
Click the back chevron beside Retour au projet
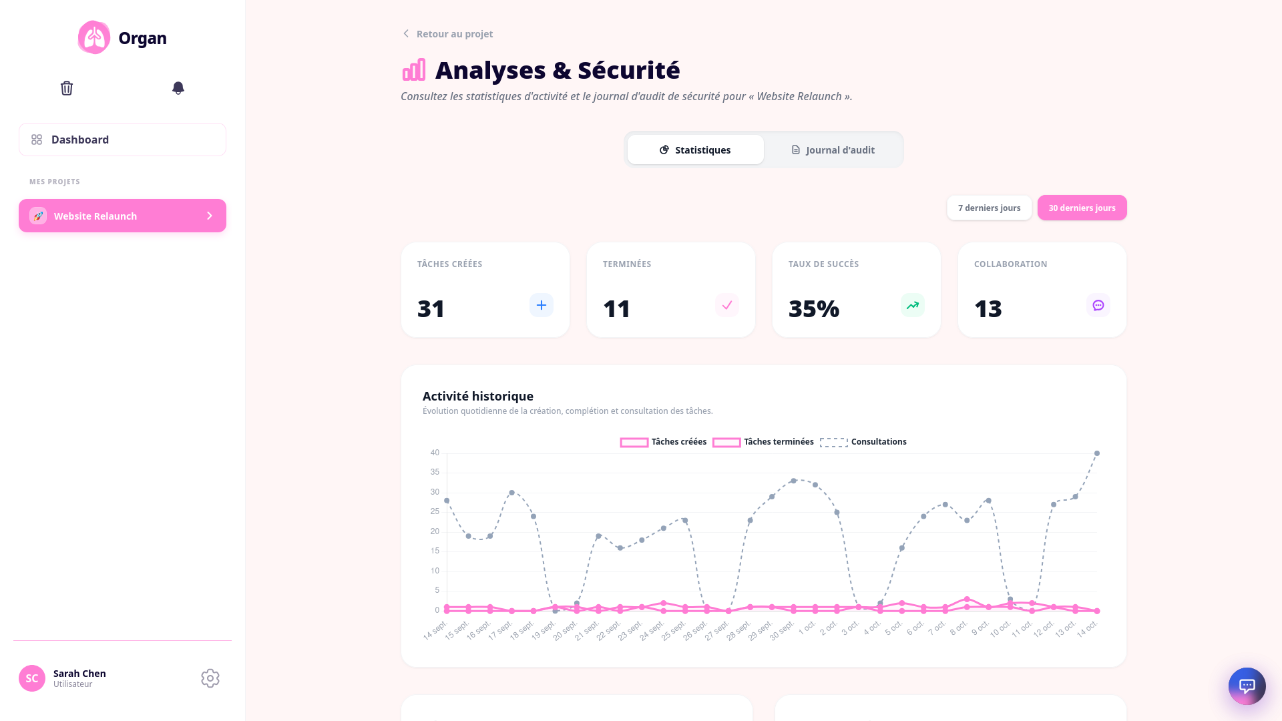405,33
